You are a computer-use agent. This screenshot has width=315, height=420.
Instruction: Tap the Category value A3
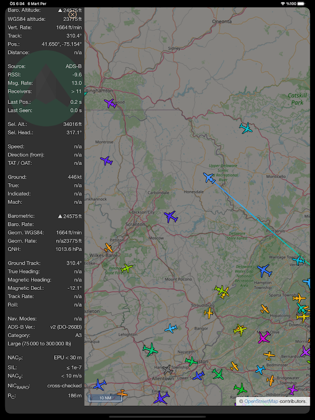tap(78, 335)
